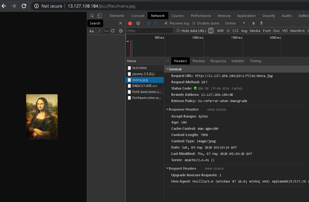
Task: Clear search results icon in Search panel
Action: point(121,31)
